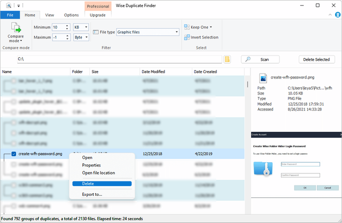
Task: Increase the Minimum size spinner value
Action: [x=67, y=26]
